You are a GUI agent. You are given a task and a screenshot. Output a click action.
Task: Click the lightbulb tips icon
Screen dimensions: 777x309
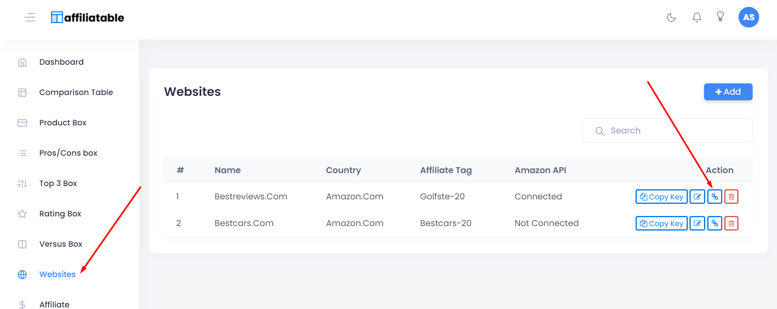pyautogui.click(x=720, y=17)
